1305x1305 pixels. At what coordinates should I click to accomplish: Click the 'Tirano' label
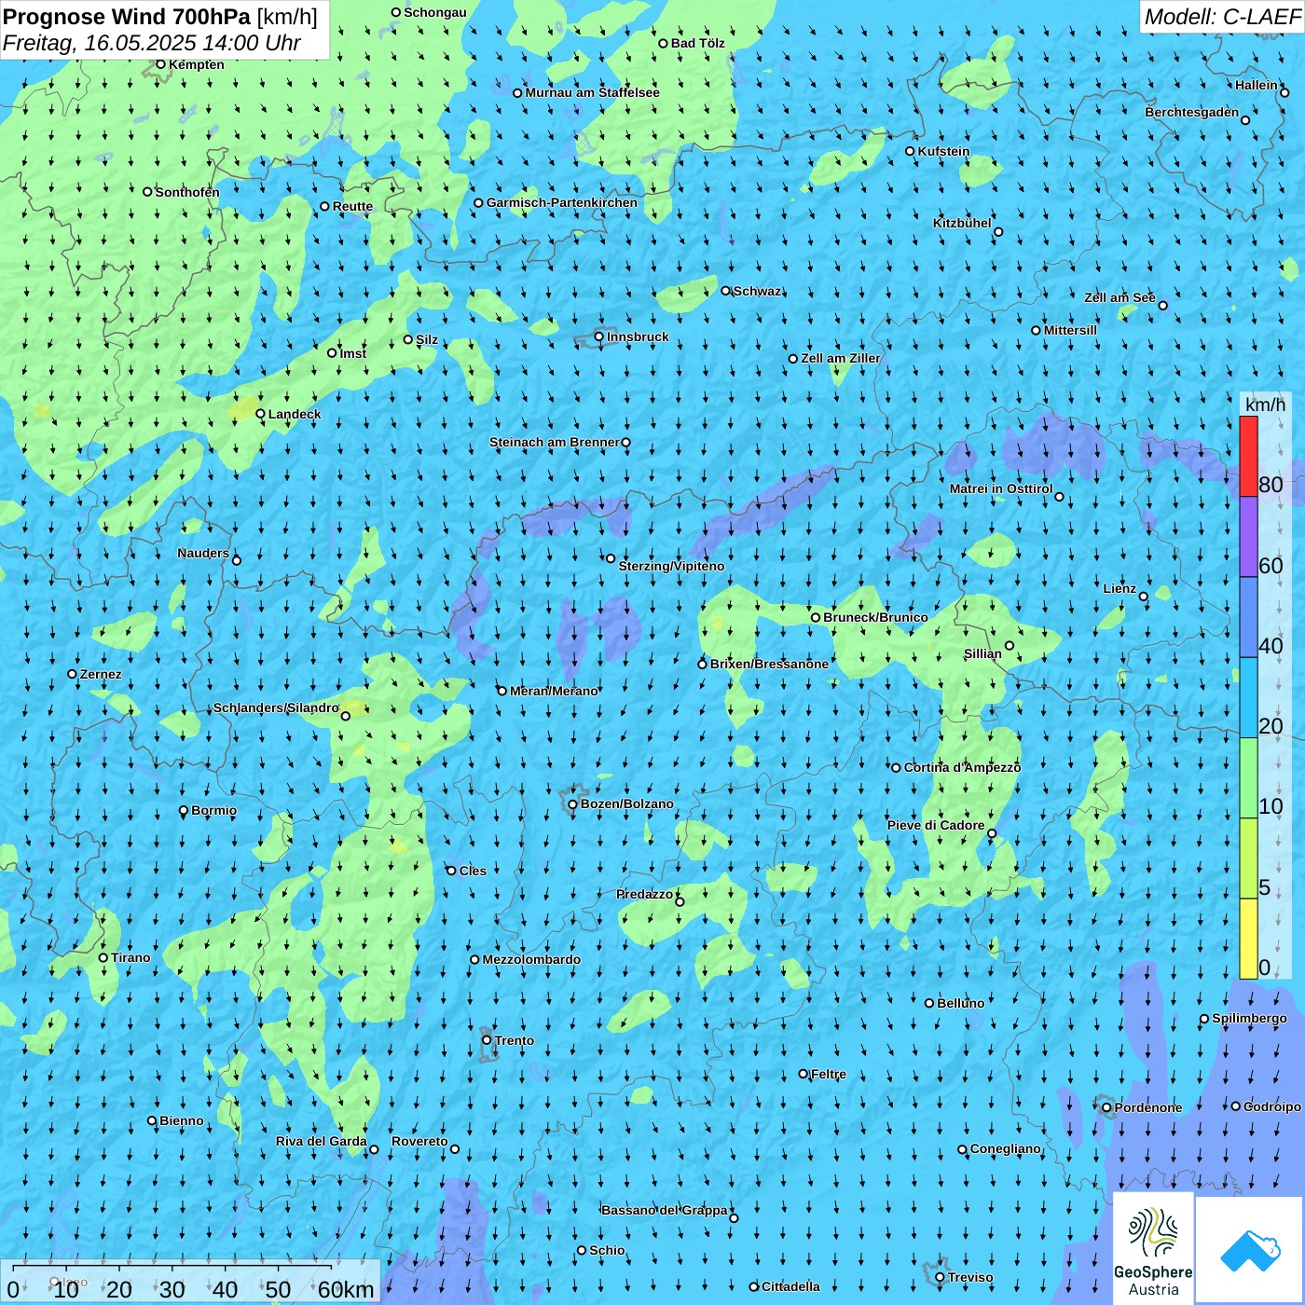point(130,957)
